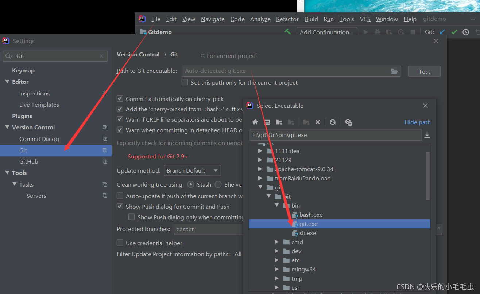Enable 'Use credential helper' checkbox

tap(120, 243)
